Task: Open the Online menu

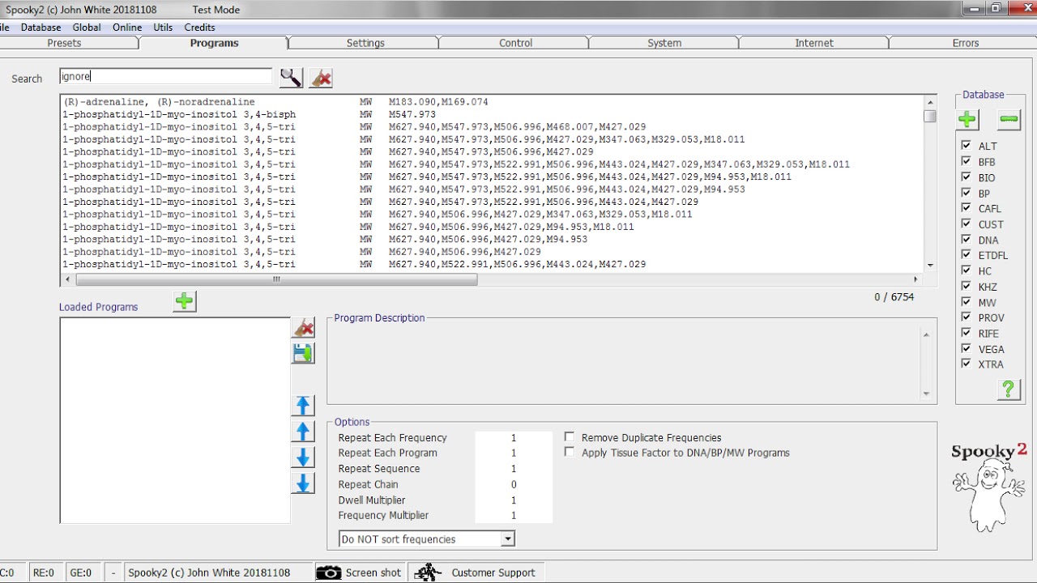Action: point(127,27)
